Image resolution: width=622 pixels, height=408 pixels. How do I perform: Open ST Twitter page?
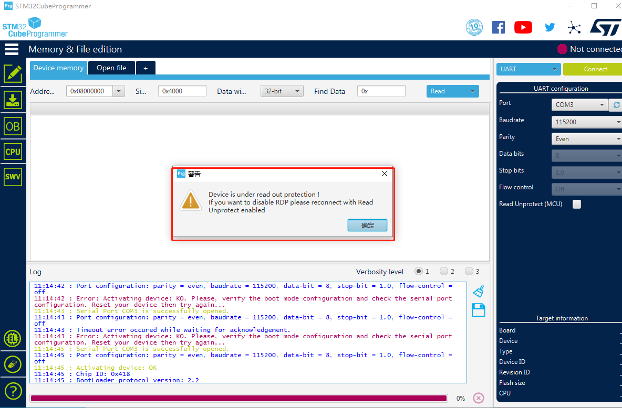550,27
